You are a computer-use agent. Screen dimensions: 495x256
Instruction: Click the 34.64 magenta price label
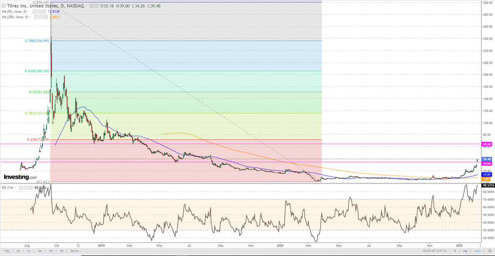coord(487,164)
